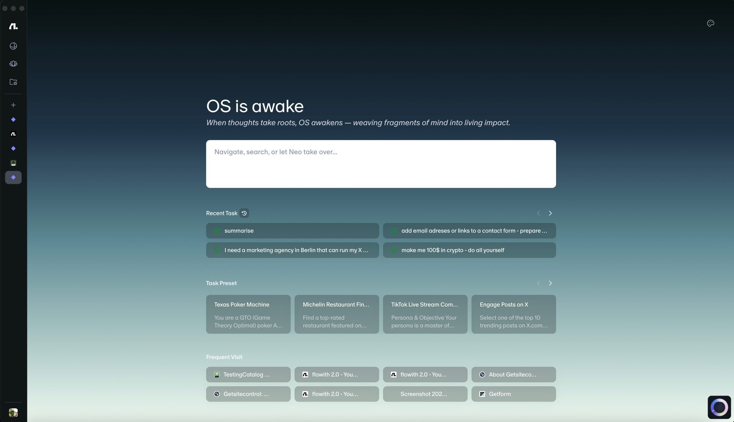Switch to the TestingCatalog sidebar tab
Image resolution: width=734 pixels, height=422 pixels.
click(x=13, y=163)
